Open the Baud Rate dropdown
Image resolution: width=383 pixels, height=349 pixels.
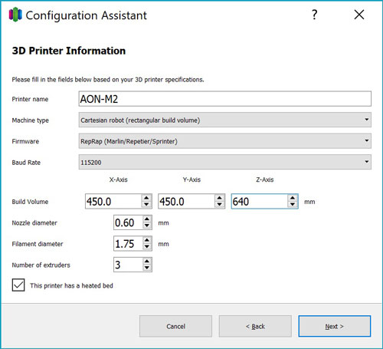[225, 162]
